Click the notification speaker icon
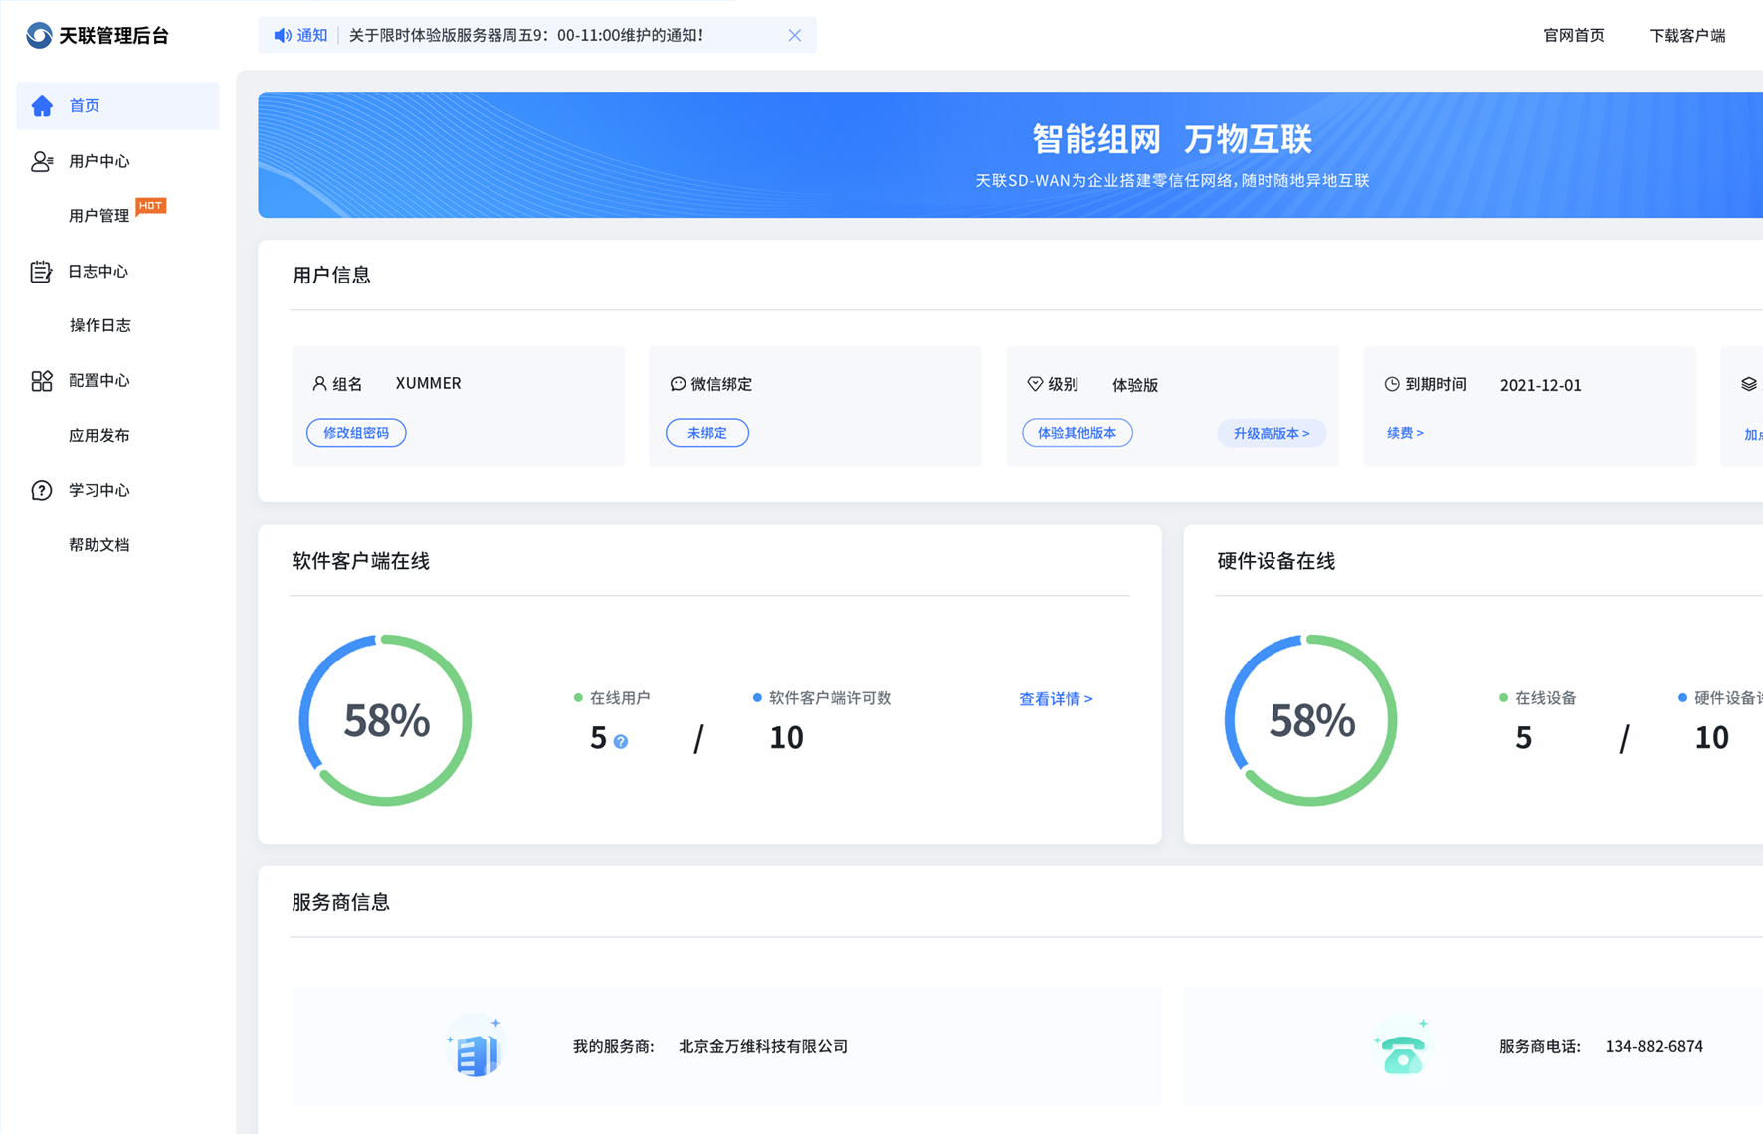Screen dimensions: 1763x1134 tap(283, 36)
